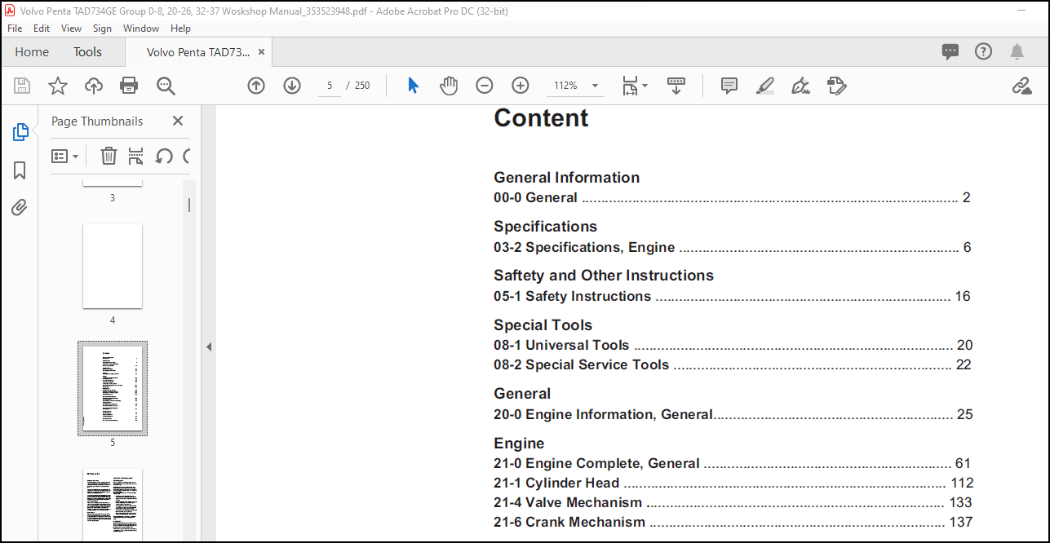Click the page number input field
The height and width of the screenshot is (543, 1050).
pos(330,86)
